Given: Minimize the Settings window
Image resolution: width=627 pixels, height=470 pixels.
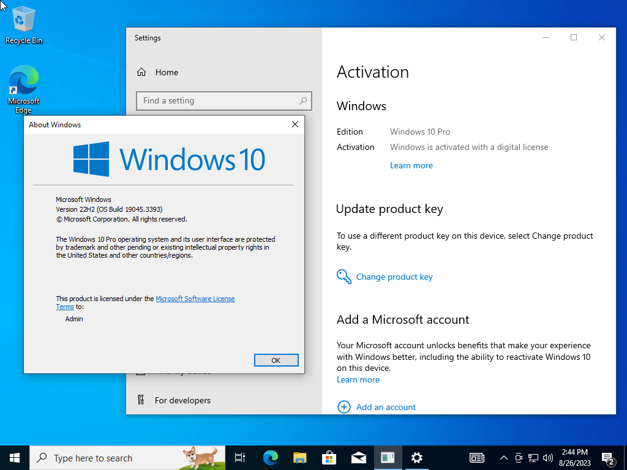Looking at the screenshot, I should click(546, 37).
